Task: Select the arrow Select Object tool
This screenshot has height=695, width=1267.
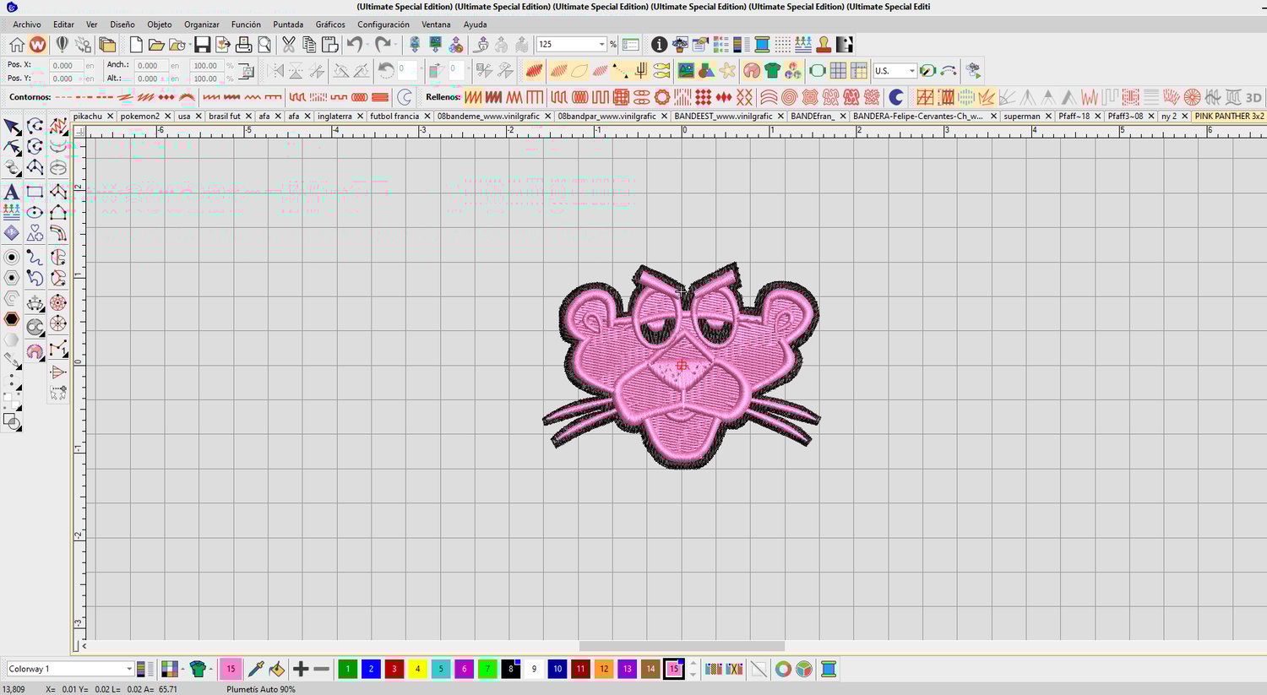Action: click(x=12, y=127)
